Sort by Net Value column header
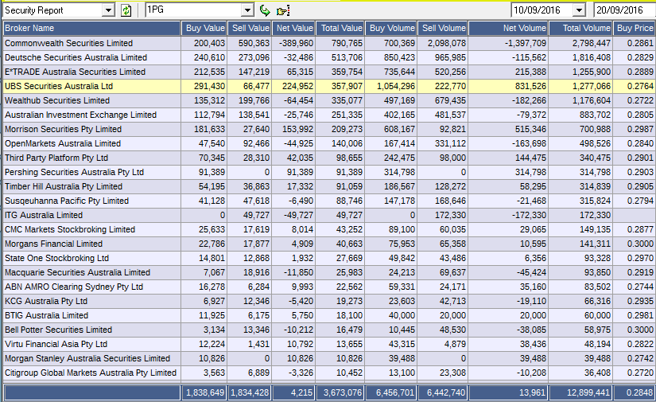 (x=293, y=28)
